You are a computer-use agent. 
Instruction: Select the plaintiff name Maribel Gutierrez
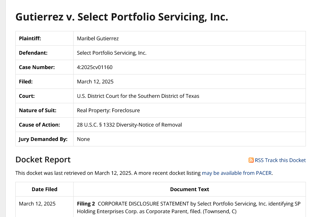[x=98, y=38]
